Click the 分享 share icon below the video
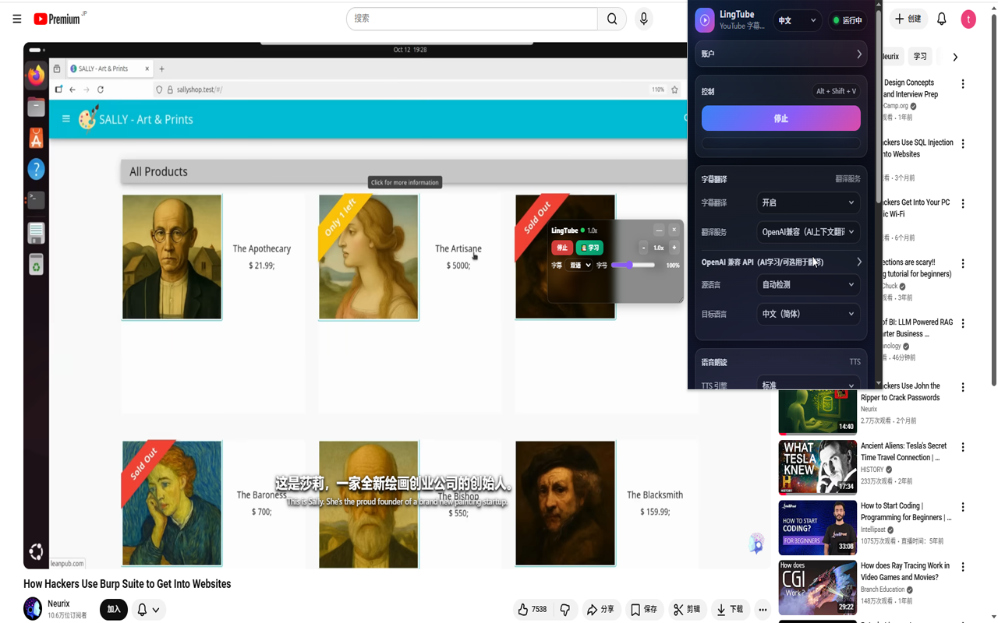998x623 pixels. [x=601, y=609]
